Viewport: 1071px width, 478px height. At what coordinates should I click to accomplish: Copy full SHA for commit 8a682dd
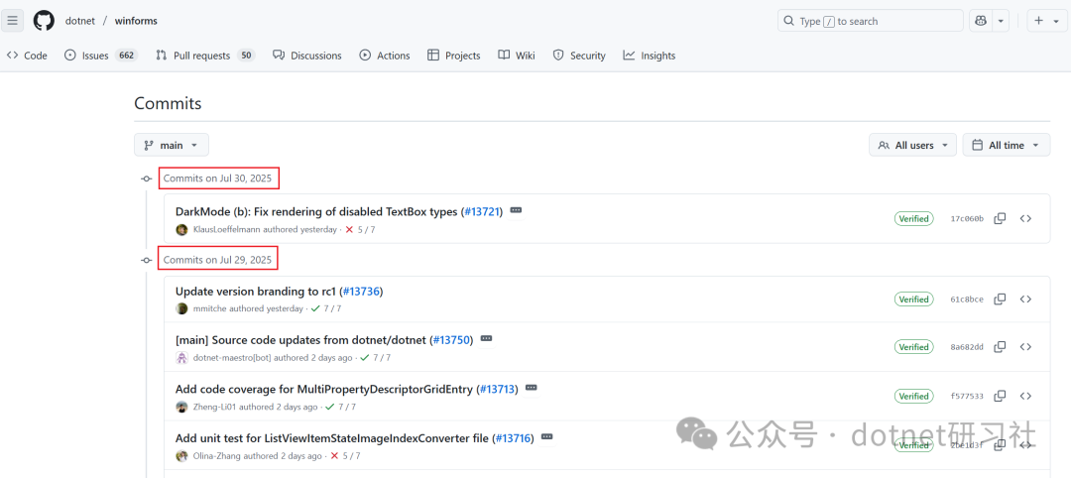[x=1000, y=347]
